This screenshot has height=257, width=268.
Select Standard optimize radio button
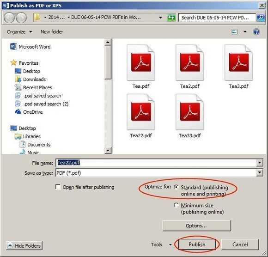click(x=176, y=187)
